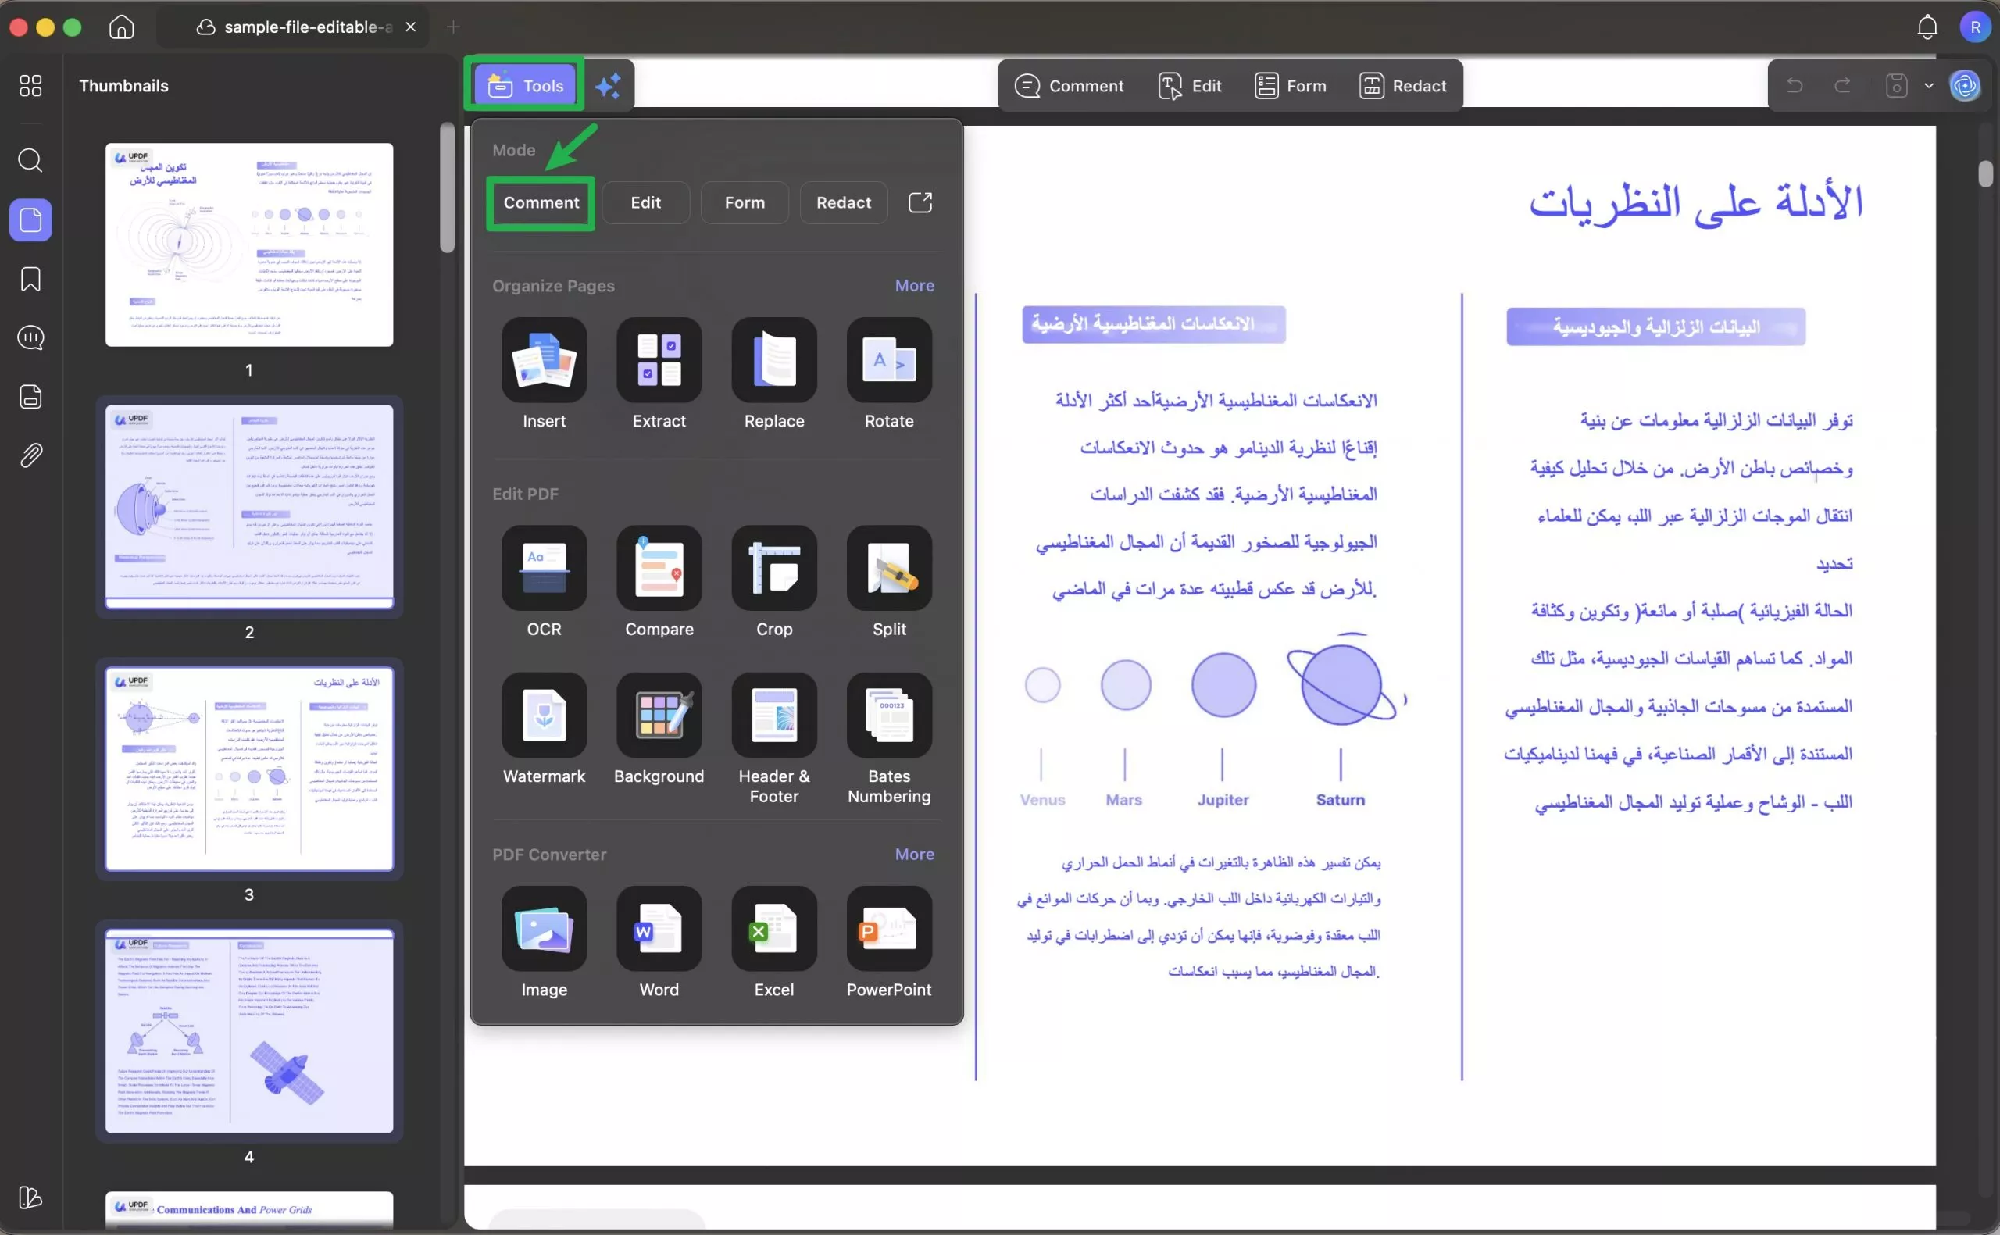Click More next to PDF Converter
This screenshot has width=2000, height=1235.
pyautogui.click(x=915, y=855)
